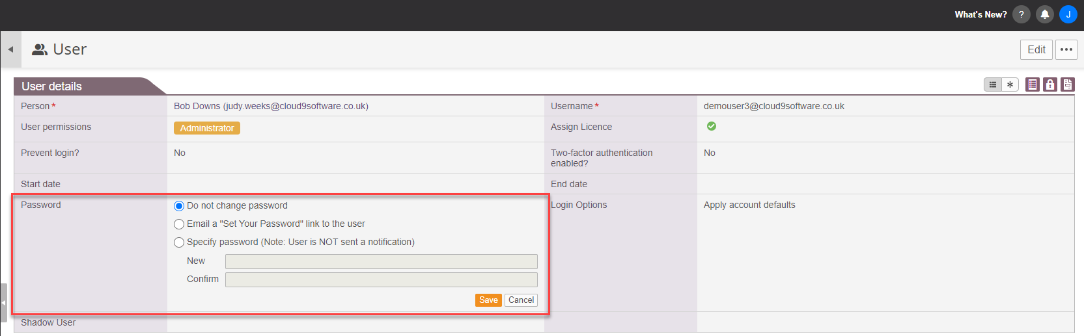Click the users icon beside User title

point(40,49)
